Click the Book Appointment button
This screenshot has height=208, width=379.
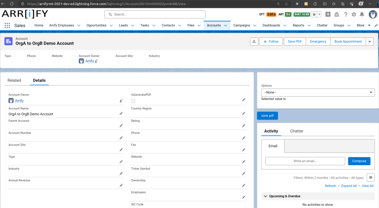pos(348,41)
